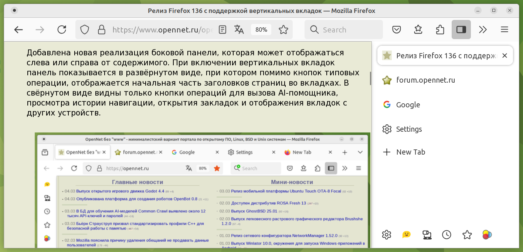Viewport: 523px width, 252px height.
Task: Click the site security padlock icon
Action: pos(101,30)
